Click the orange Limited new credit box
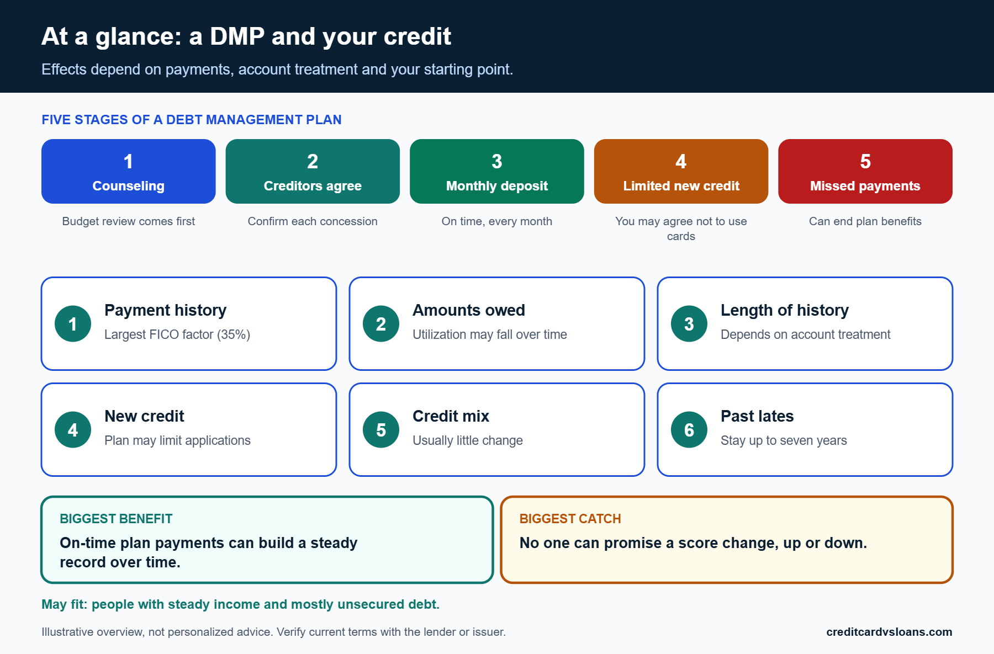994x654 pixels. click(681, 171)
